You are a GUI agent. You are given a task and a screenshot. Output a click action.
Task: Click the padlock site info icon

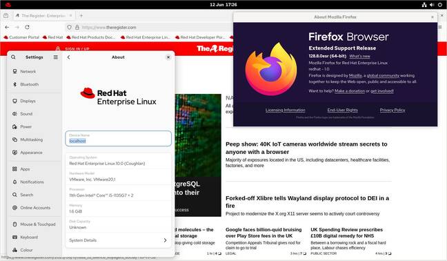pyautogui.click(x=77, y=28)
